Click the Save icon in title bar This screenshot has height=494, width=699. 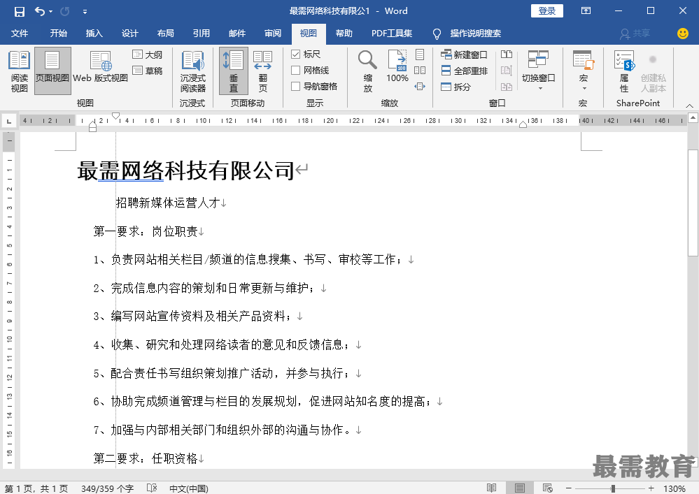[19, 12]
